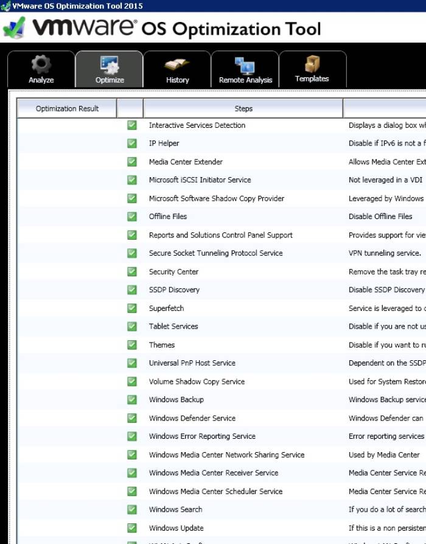Viewport: 426px width, 544px height.
Task: Uncheck Media Center Extender checkbox
Action: pyautogui.click(x=132, y=162)
